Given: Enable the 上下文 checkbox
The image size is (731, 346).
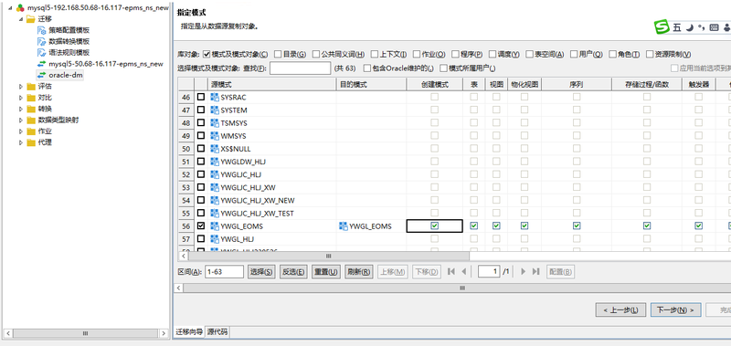Looking at the screenshot, I should [375, 54].
